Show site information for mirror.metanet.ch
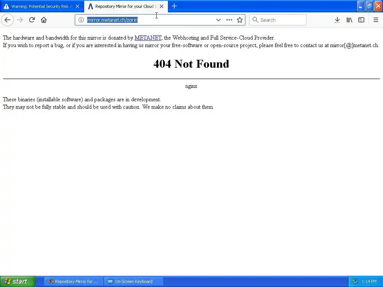Viewport: 383px width, 287px height. 81,20
